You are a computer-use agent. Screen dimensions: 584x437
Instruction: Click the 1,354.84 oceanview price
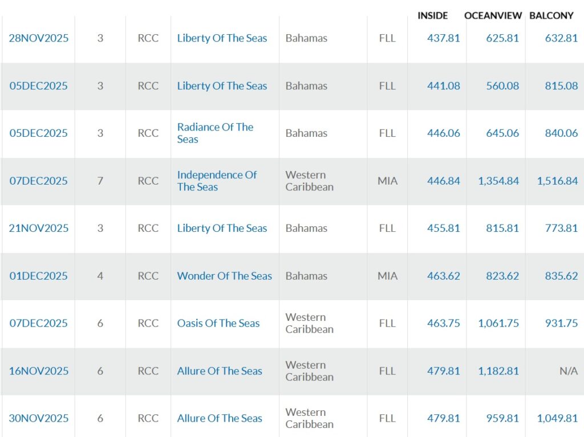click(498, 181)
